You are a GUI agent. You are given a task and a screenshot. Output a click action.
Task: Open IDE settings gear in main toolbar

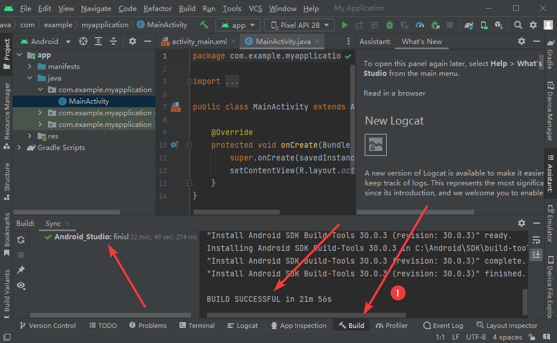click(533, 25)
